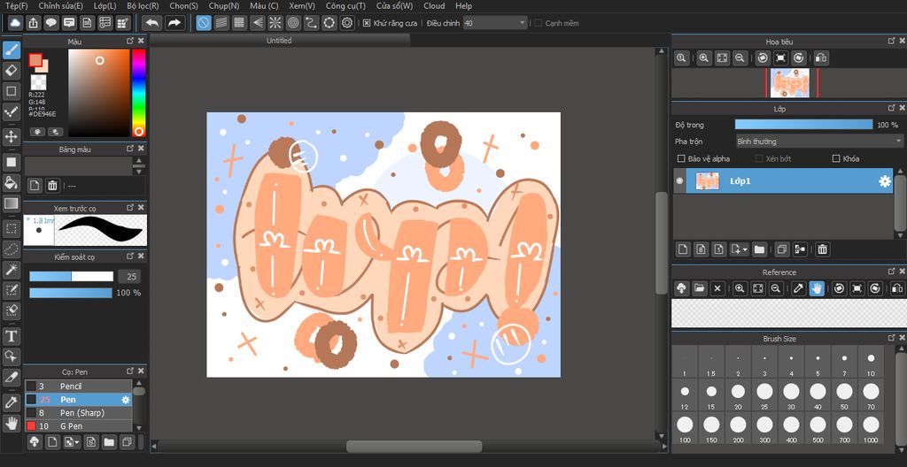The image size is (907, 467).
Task: Open the Cửa sổ(W) menu
Action: tap(394, 6)
